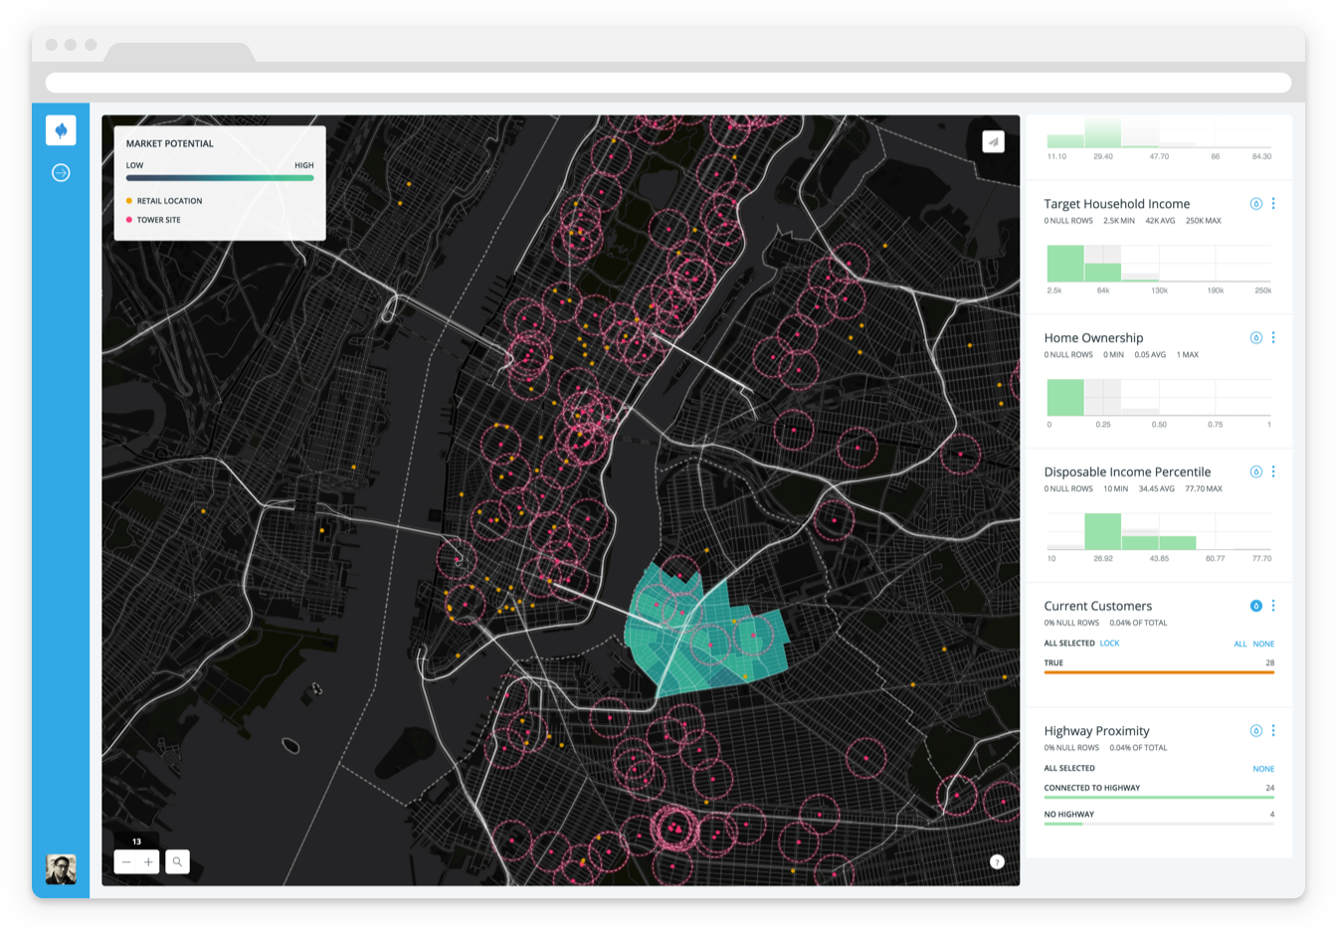Click the Foundry logo in the blue sidebar
This screenshot has height=935, width=1337.
[61, 130]
